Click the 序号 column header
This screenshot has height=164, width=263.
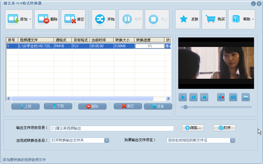(12, 40)
